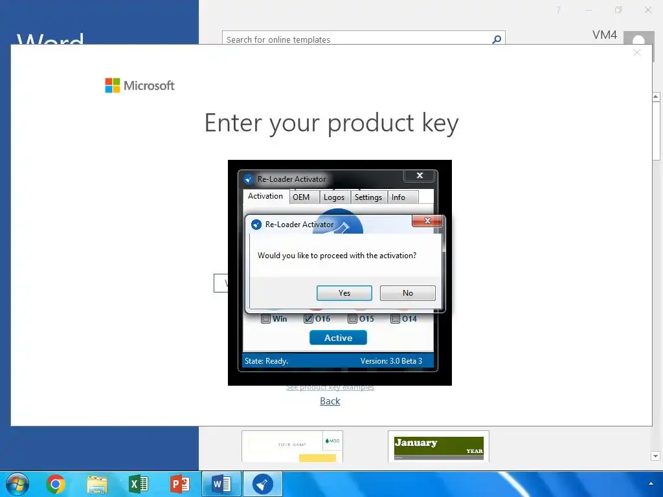Select the Activation tab
This screenshot has height=497, width=663.
(265, 196)
